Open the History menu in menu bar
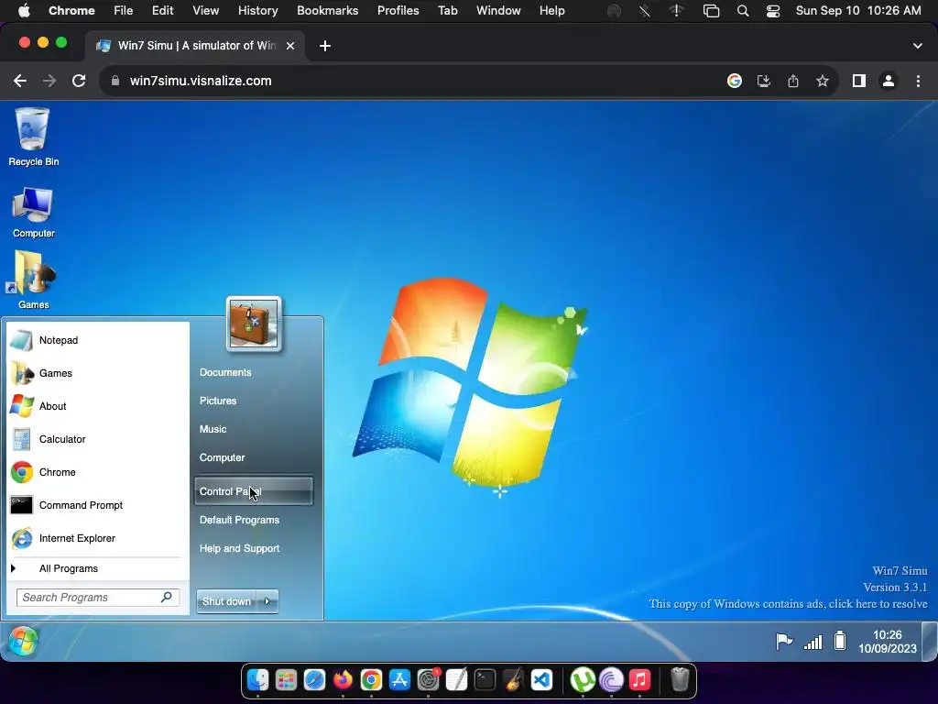 tap(257, 10)
